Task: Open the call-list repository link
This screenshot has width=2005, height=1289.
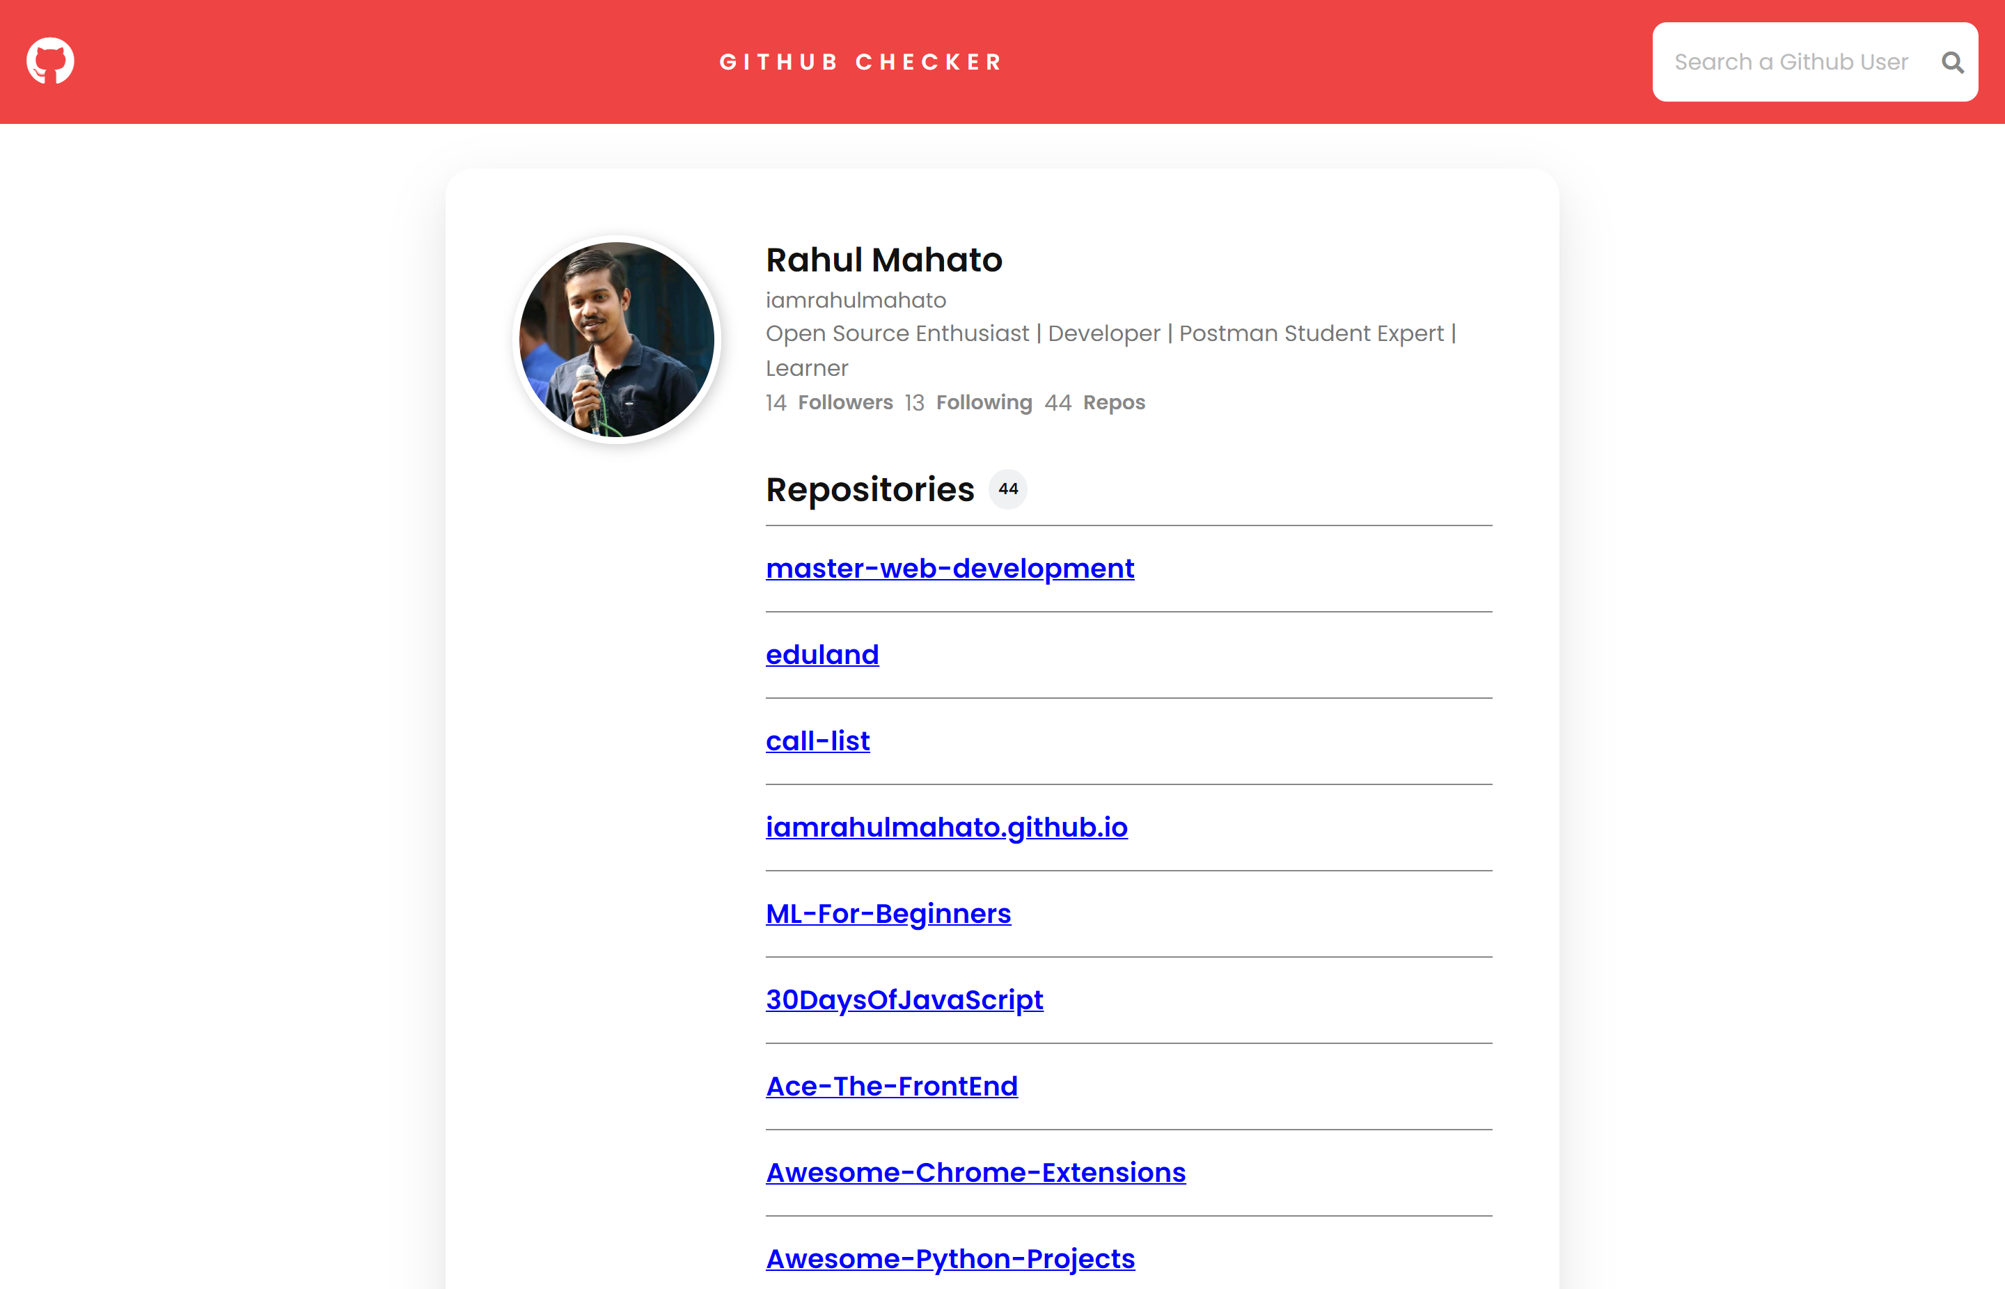Action: (818, 741)
